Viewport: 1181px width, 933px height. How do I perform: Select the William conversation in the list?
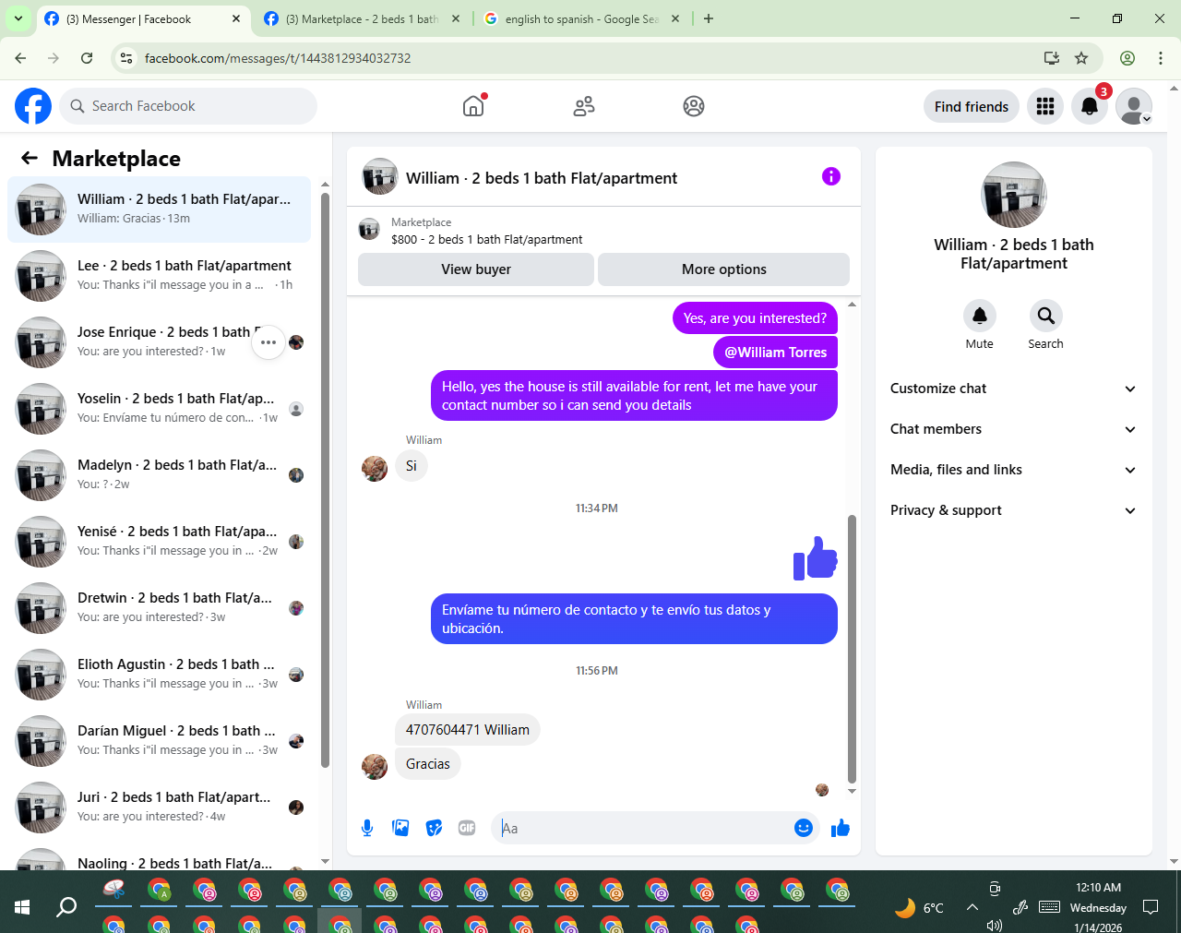click(x=159, y=209)
